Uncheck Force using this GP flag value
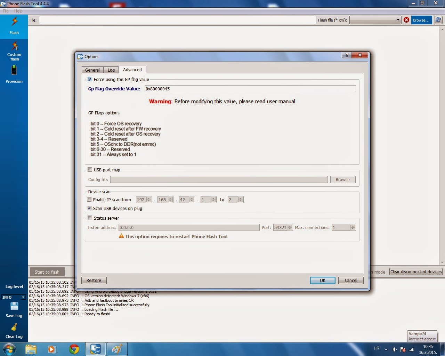 90,79
